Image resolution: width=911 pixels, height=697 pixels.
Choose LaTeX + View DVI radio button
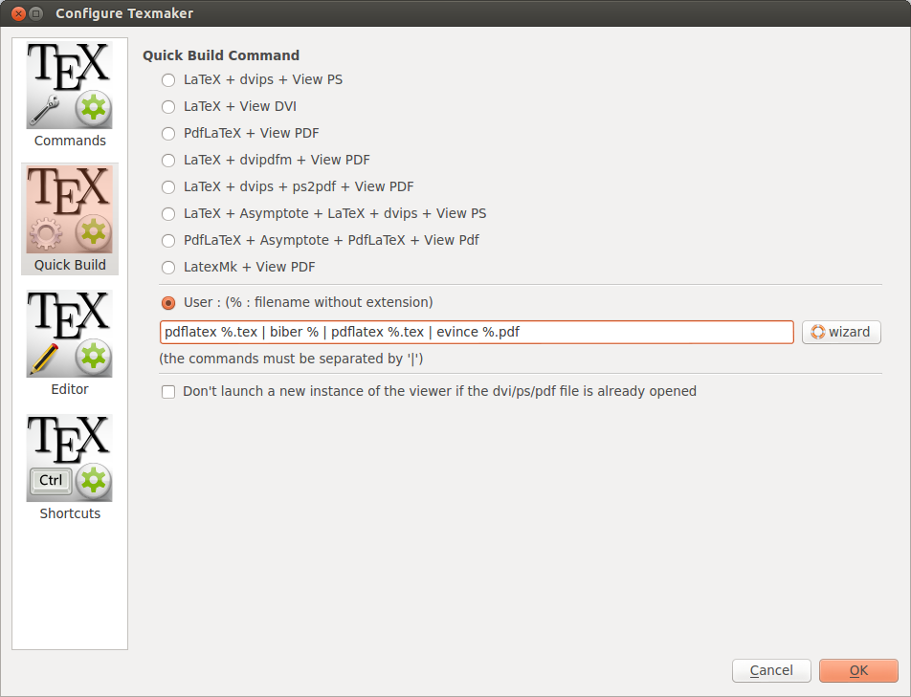coord(168,107)
